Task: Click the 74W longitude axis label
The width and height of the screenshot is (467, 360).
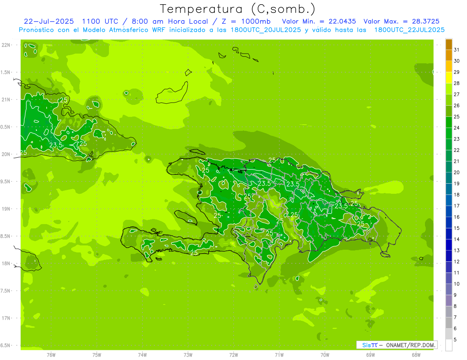Action: pos(142,355)
